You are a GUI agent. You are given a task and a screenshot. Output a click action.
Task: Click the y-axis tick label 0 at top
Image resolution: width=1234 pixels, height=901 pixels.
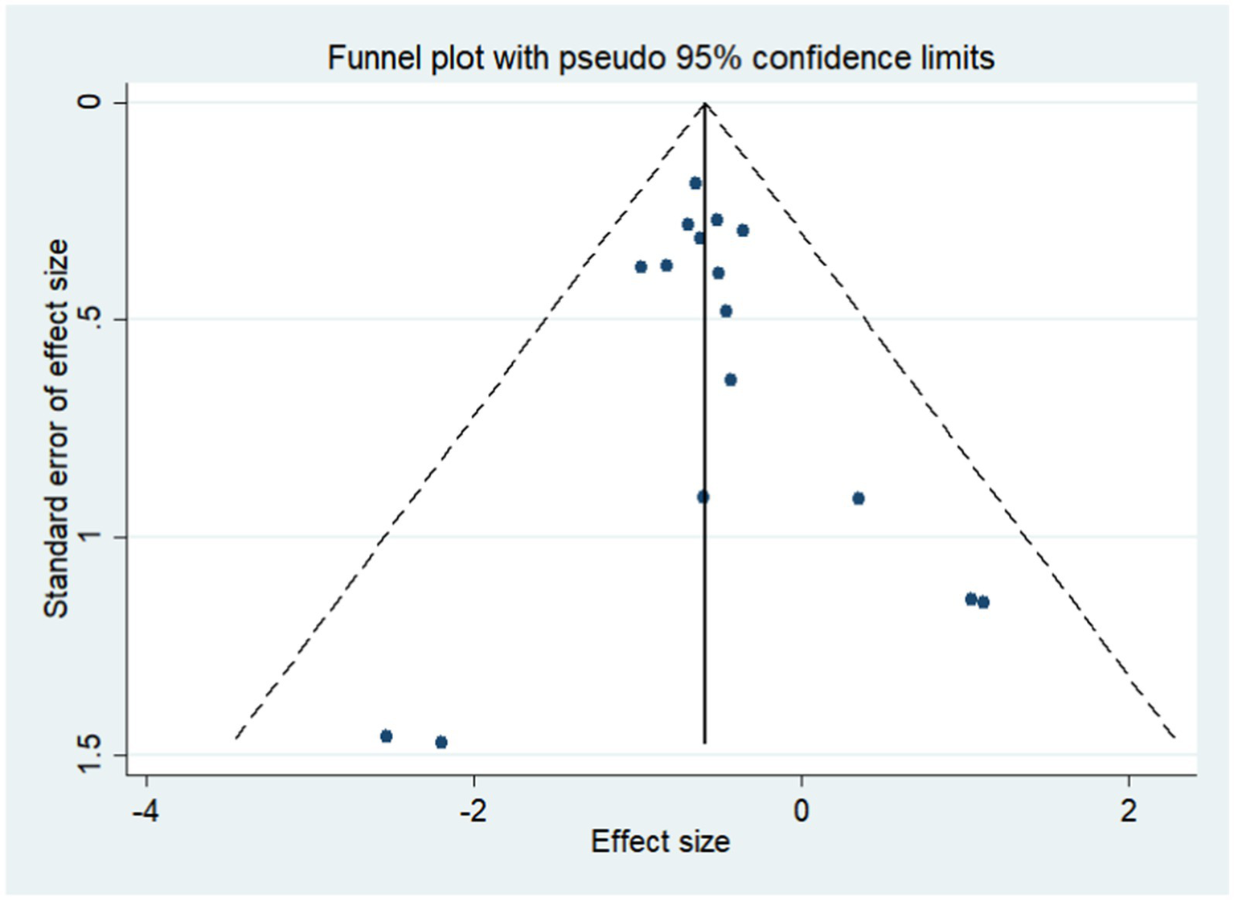[x=92, y=101]
